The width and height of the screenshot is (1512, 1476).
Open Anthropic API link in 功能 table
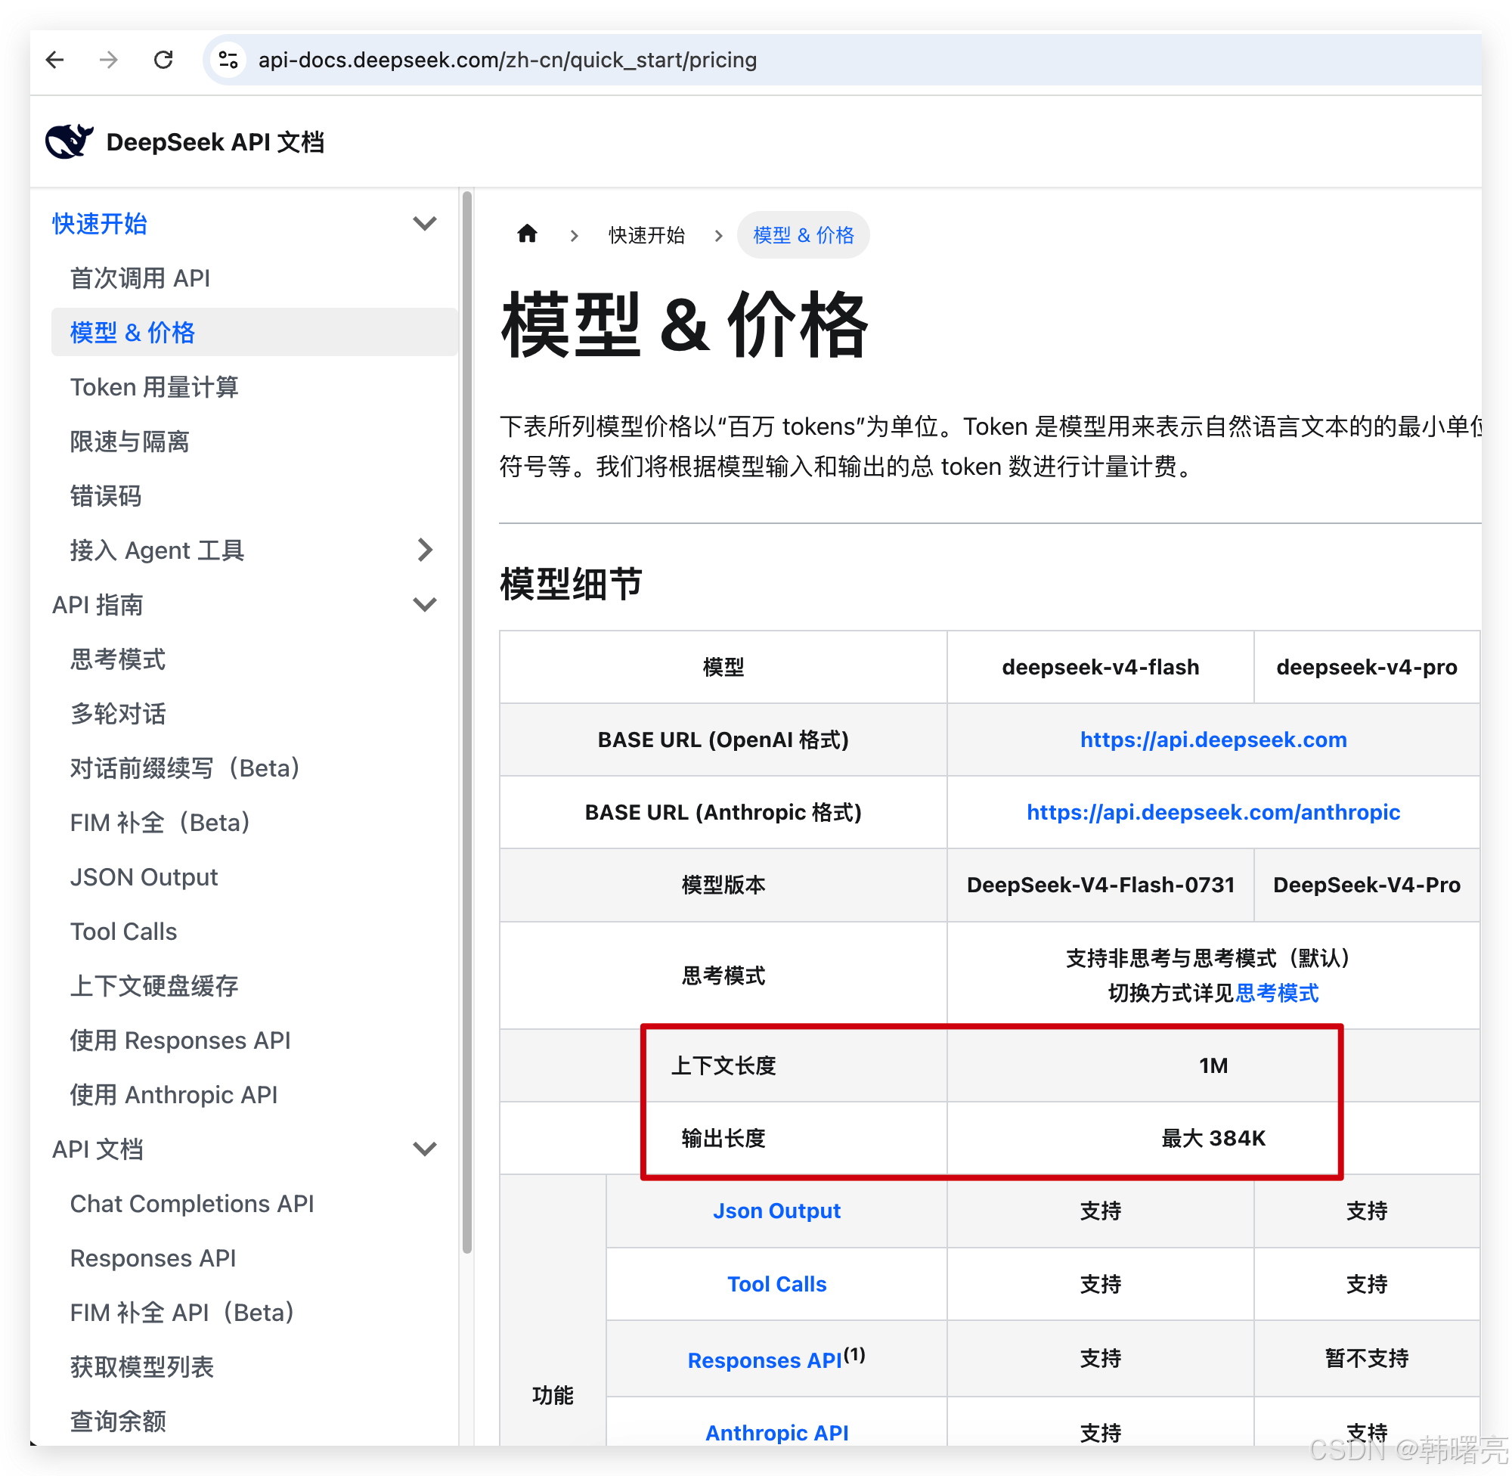pyautogui.click(x=776, y=1433)
